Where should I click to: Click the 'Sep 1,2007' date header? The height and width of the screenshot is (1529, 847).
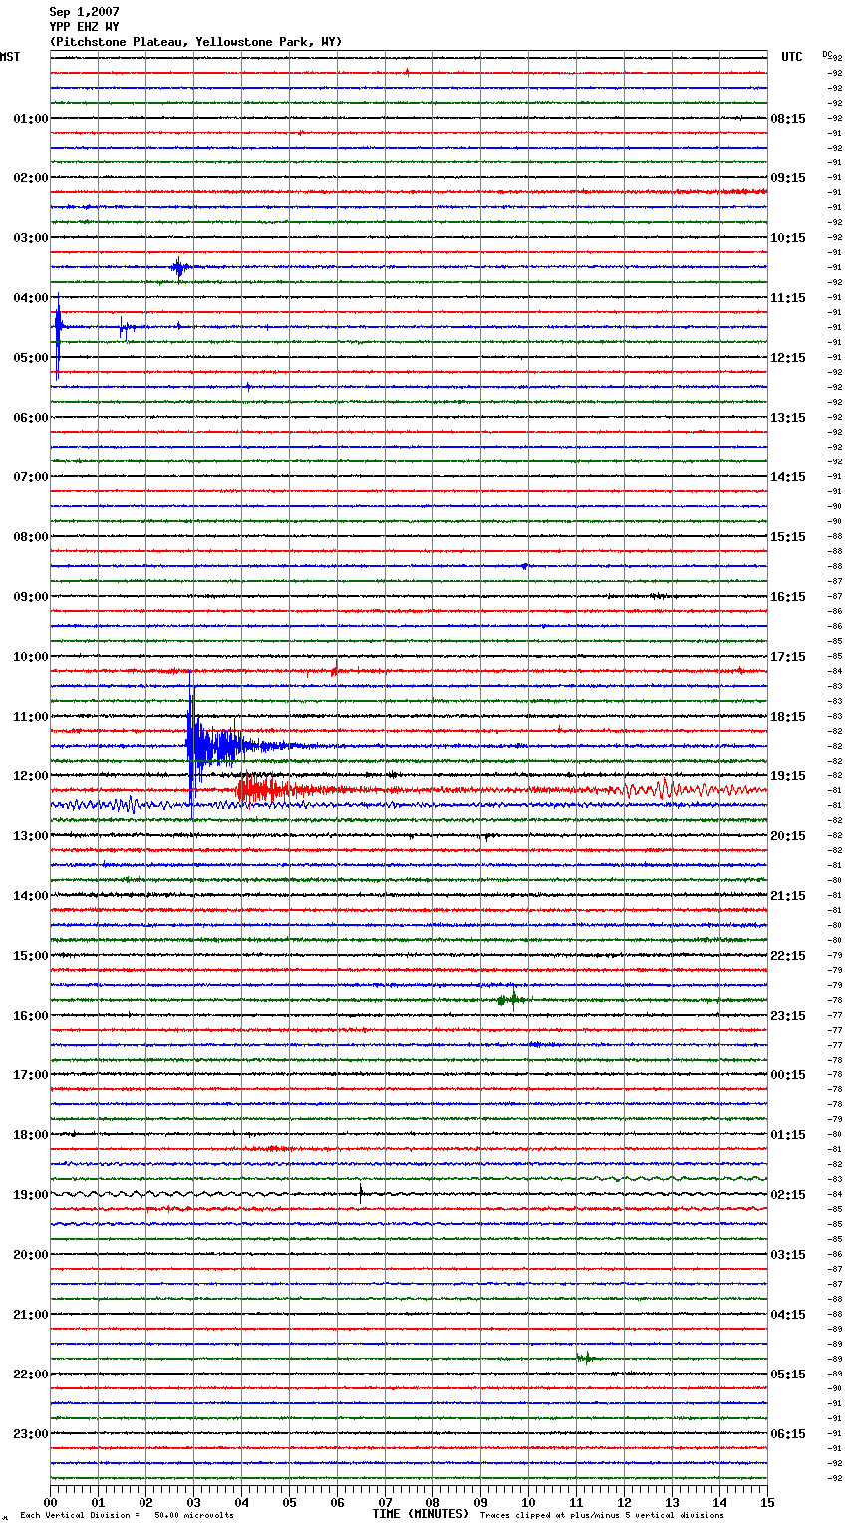[x=84, y=12]
